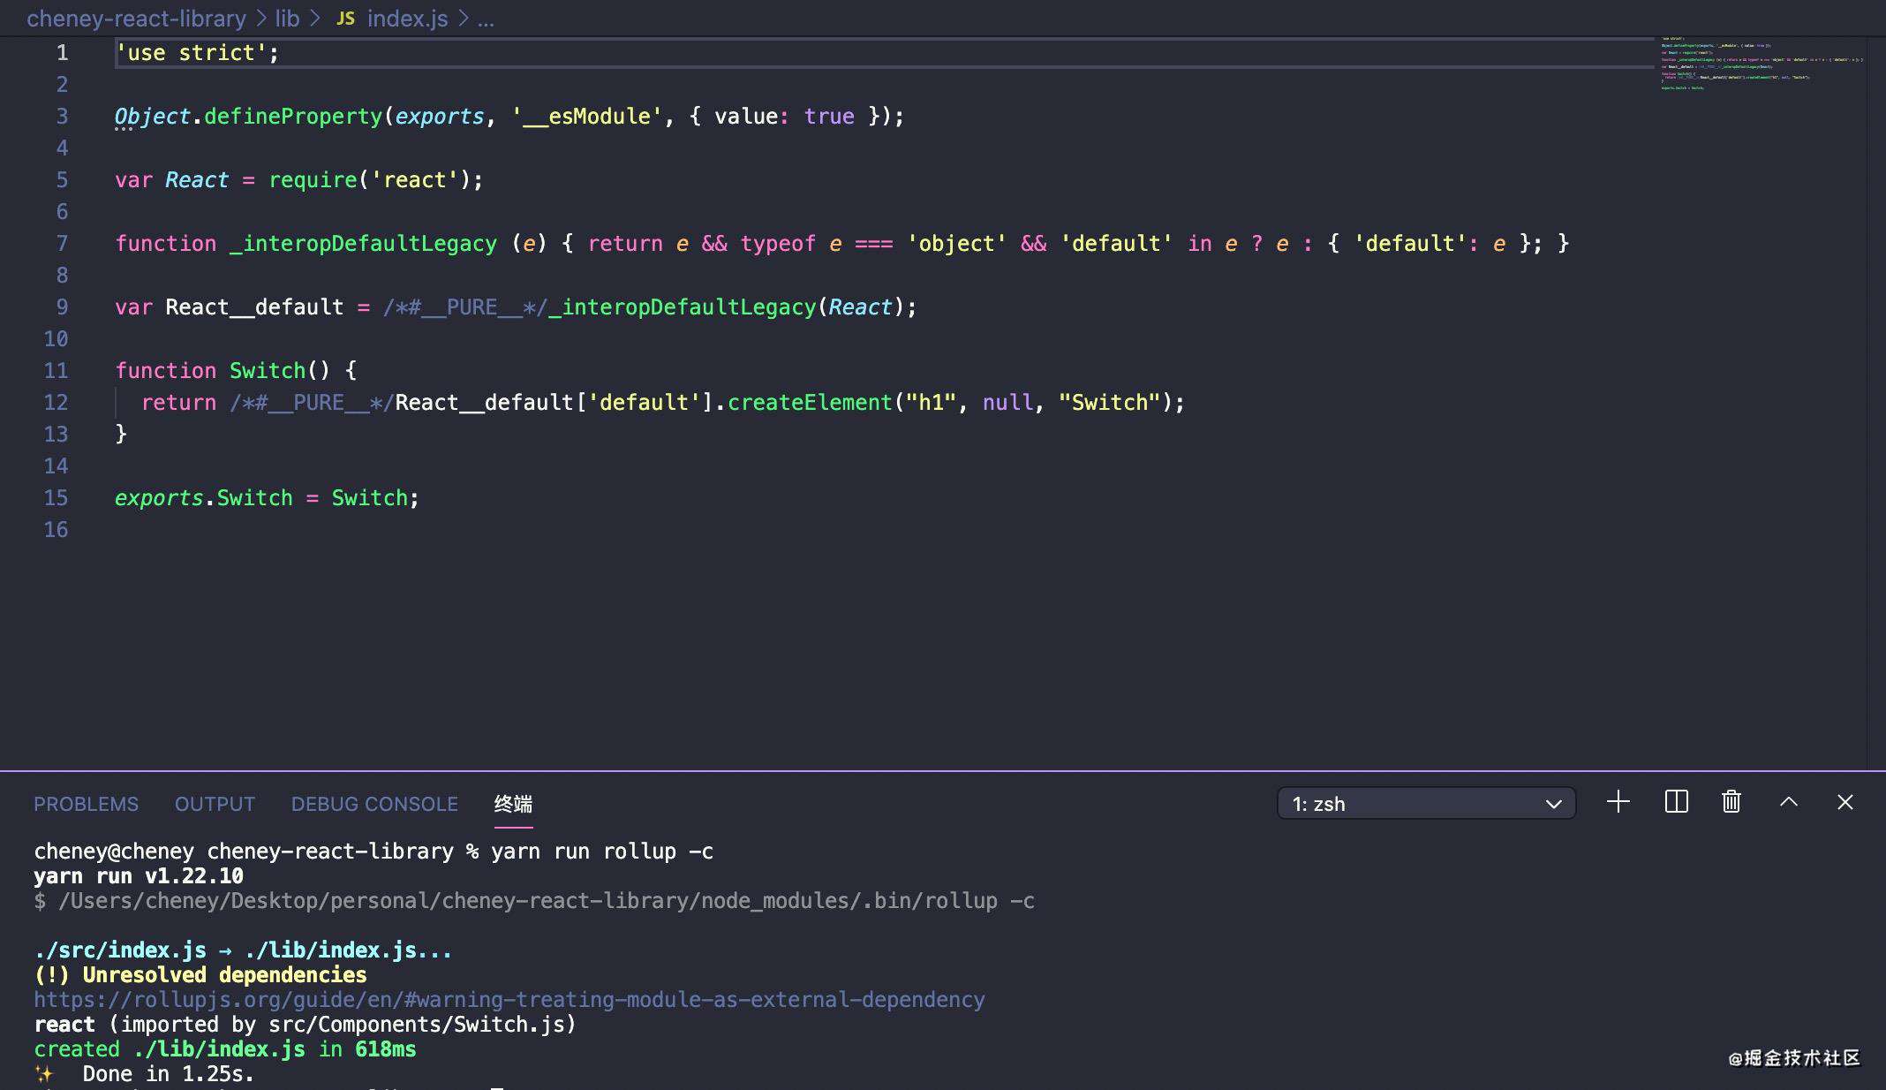1886x1090 pixels.
Task: Close the terminal panel
Action: pyautogui.click(x=1845, y=802)
